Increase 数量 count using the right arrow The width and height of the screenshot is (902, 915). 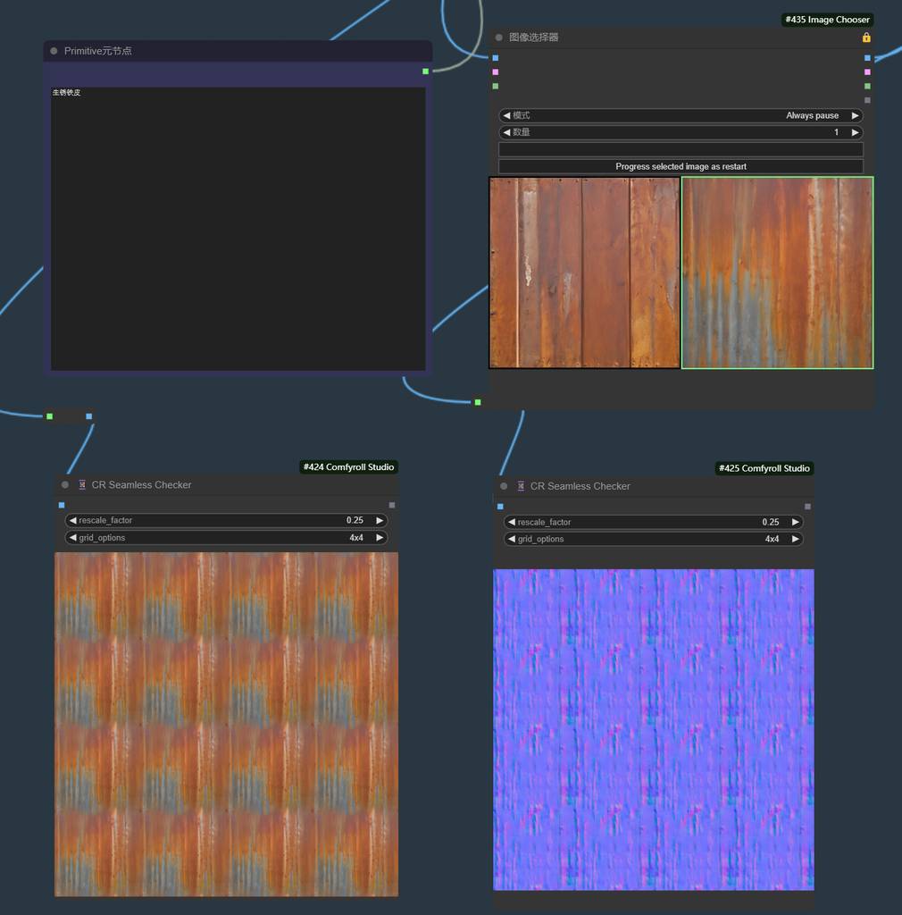[855, 132]
